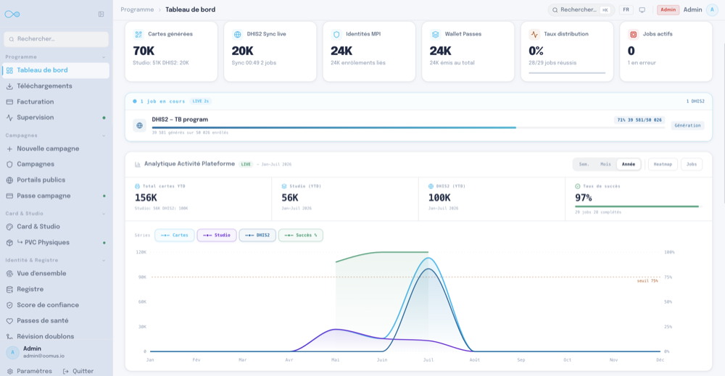Screen dimensions: 725x376
Task: Click the Vue d'ensemble fingerprint icon
Action: point(9,273)
